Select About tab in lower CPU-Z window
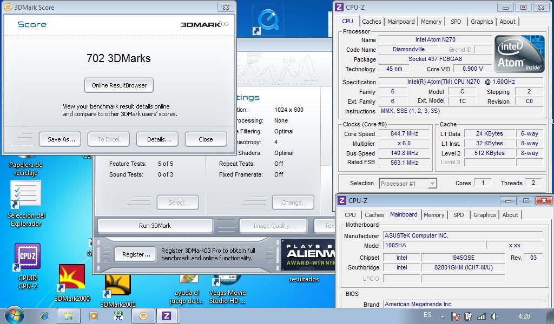This screenshot has height=324, width=554. click(510, 215)
